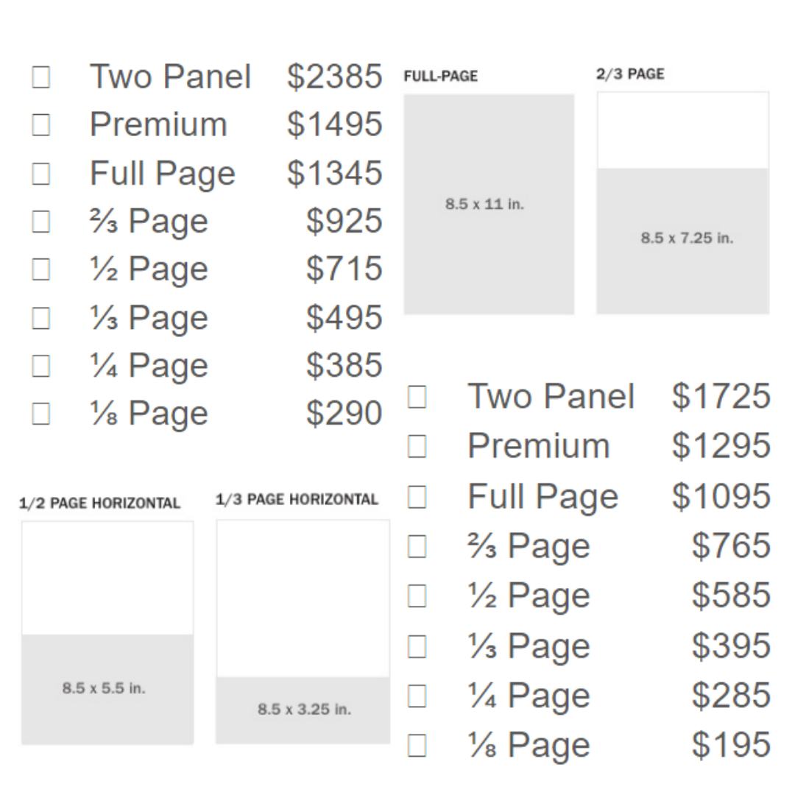The height and width of the screenshot is (795, 795).
Task: Tick the ½ Page $585 checkbox
Action: coord(417,596)
